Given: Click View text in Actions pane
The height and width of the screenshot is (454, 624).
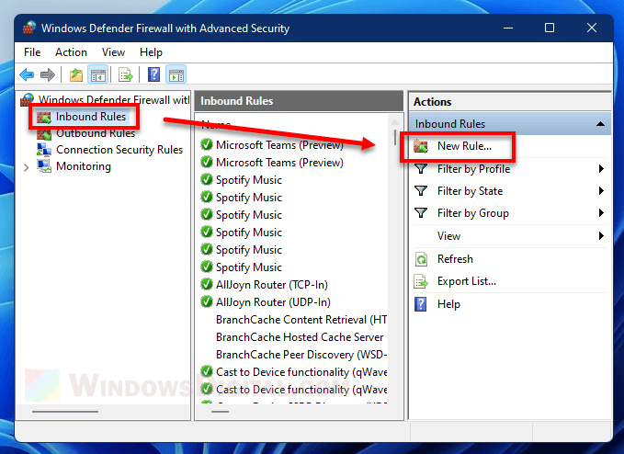Looking at the screenshot, I should 448,236.
